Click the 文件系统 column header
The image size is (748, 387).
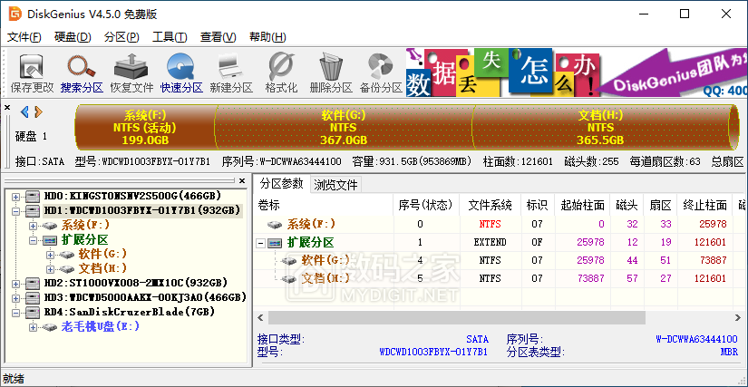coord(490,205)
